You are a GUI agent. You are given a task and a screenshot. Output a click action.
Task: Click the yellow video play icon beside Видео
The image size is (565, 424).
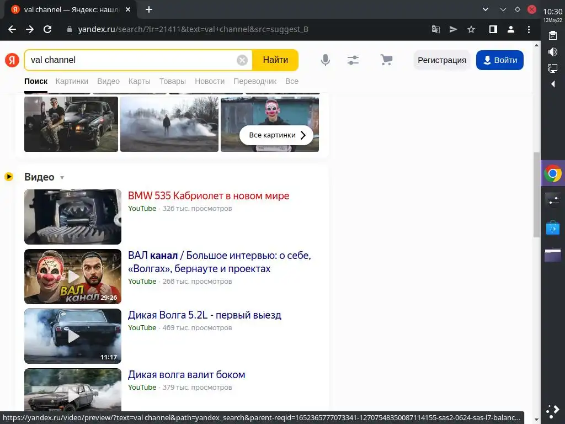[9, 177]
